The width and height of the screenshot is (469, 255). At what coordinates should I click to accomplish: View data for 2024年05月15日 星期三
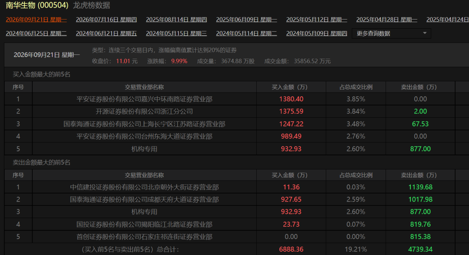click(176, 33)
